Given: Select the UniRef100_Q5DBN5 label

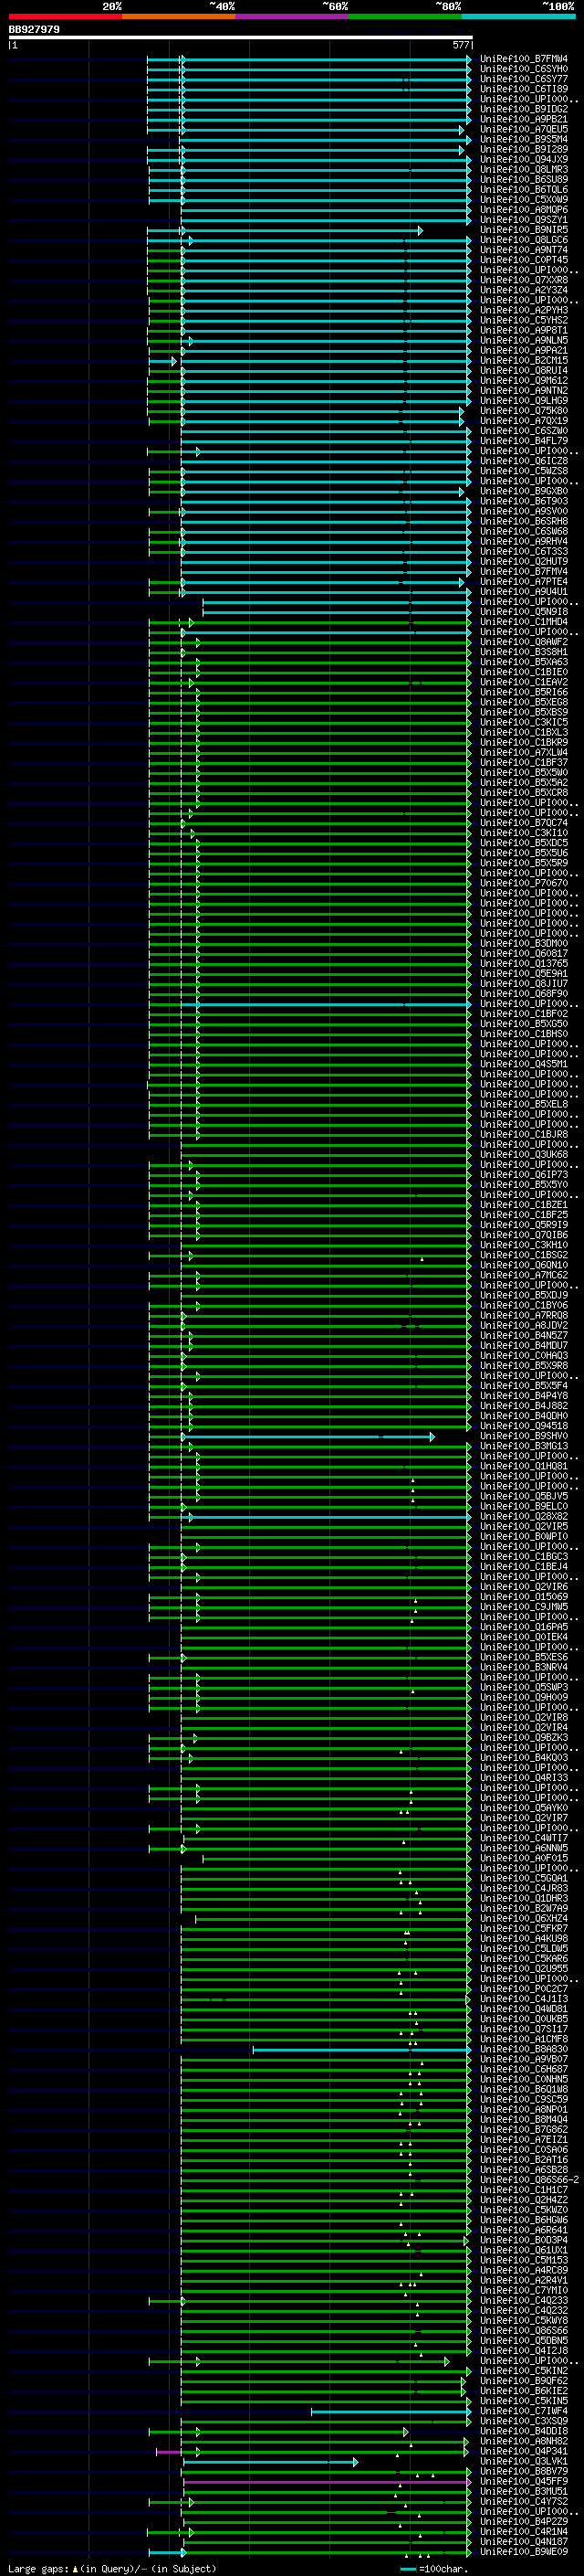Looking at the screenshot, I should coord(524,2341).
